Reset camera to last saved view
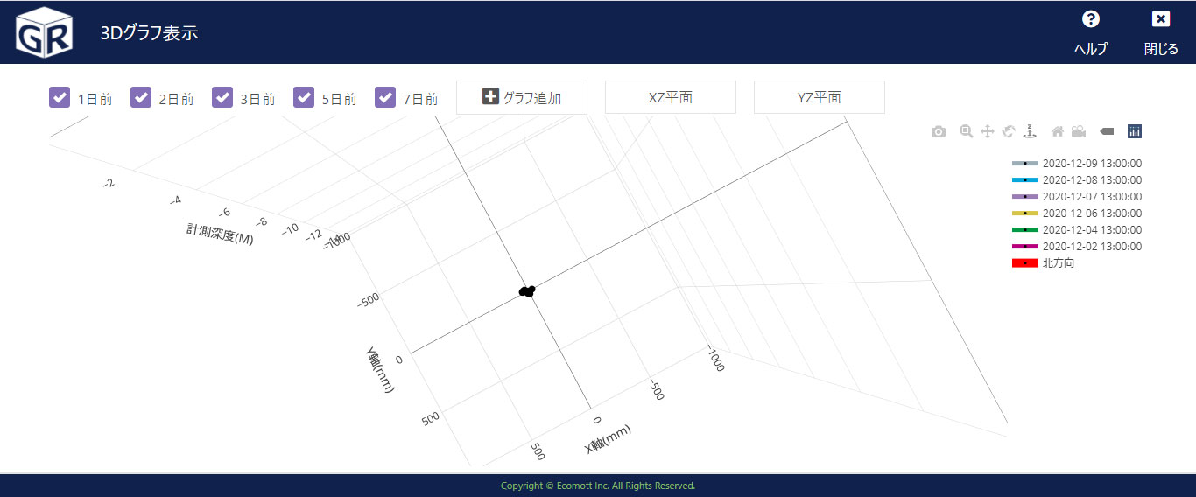This screenshot has height=497, width=1196. pyautogui.click(x=1079, y=131)
